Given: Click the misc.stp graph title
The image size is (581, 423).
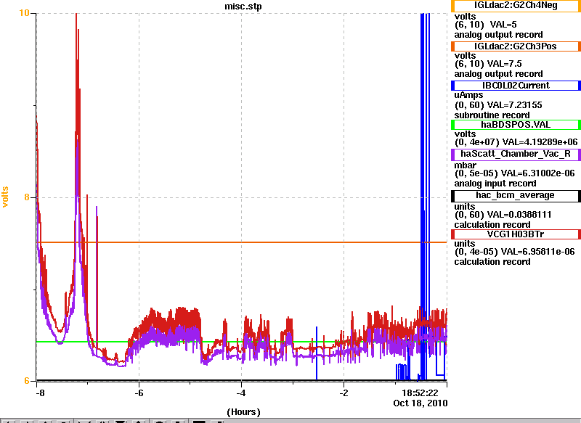Looking at the screenshot, I should pos(243,7).
